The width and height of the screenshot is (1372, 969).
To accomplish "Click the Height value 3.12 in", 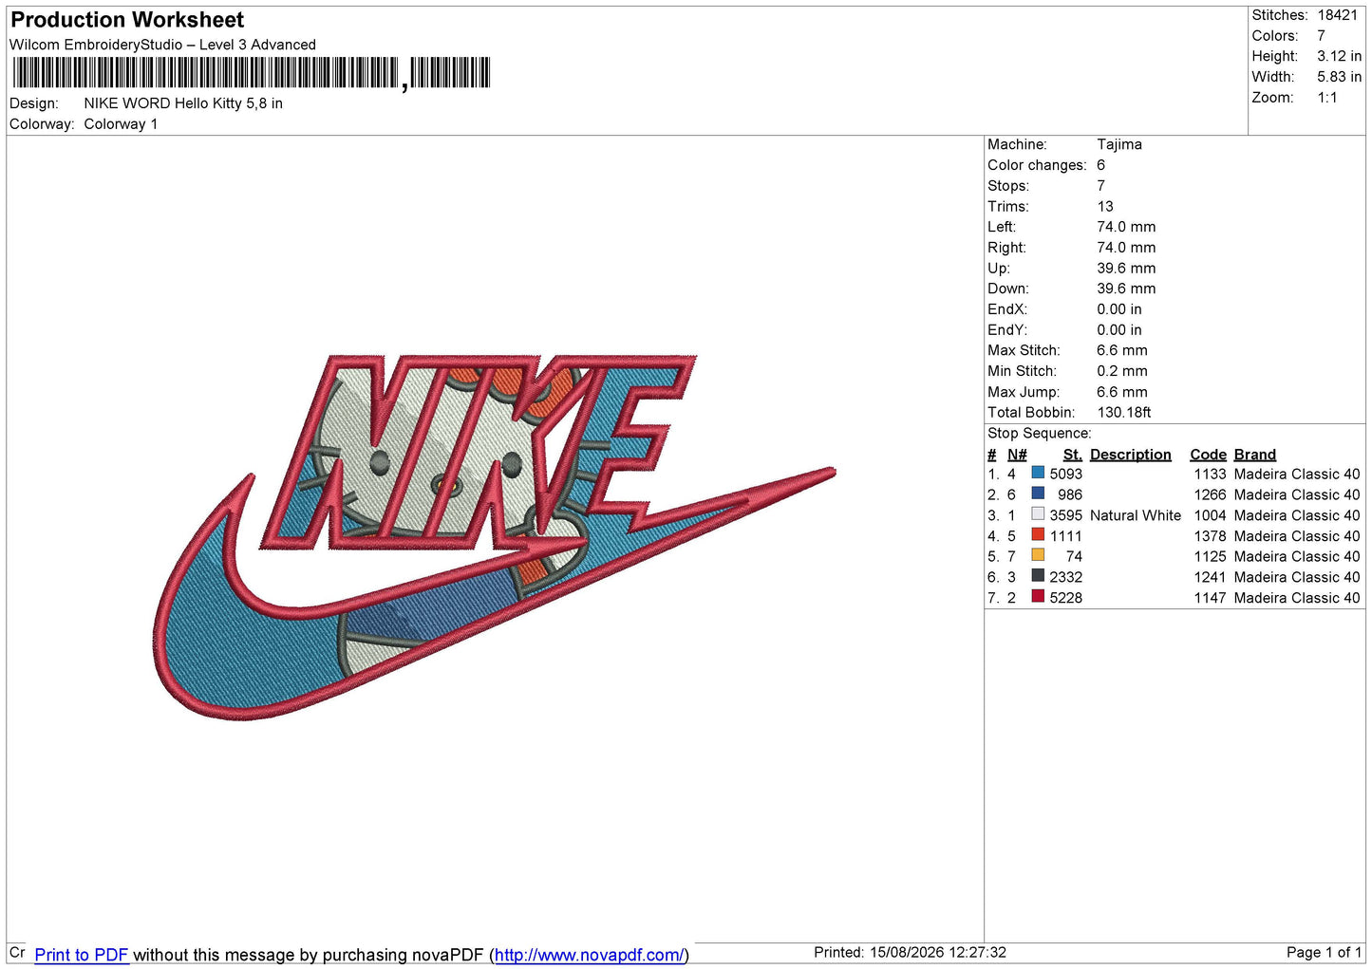I will coord(1339,56).
